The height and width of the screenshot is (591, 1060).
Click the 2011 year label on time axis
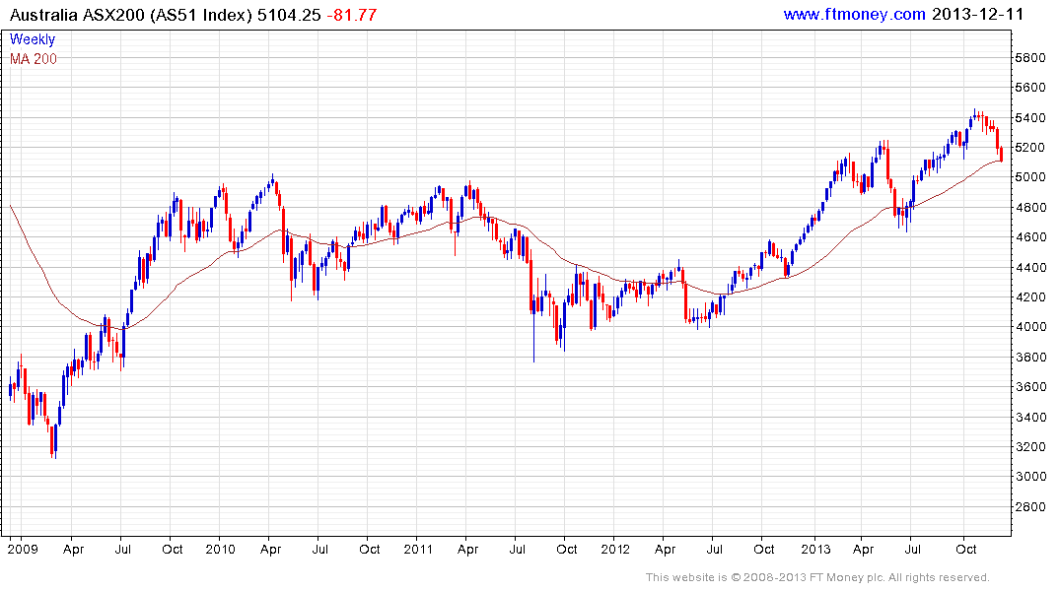coord(418,549)
